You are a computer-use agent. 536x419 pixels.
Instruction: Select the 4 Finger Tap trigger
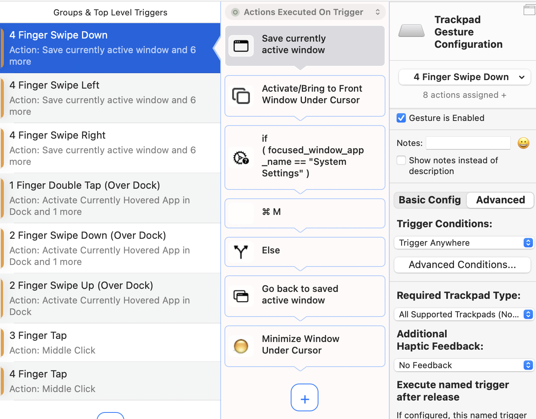110,381
